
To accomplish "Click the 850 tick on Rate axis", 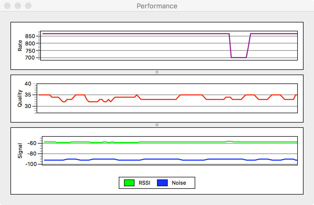I will tap(30, 36).
